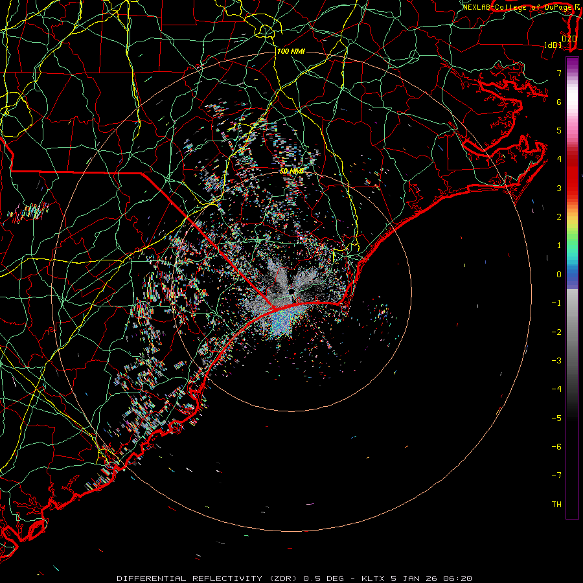Image resolution: width=583 pixels, height=583 pixels.
Task: Click the DZD legend title
Action: pos(569,38)
